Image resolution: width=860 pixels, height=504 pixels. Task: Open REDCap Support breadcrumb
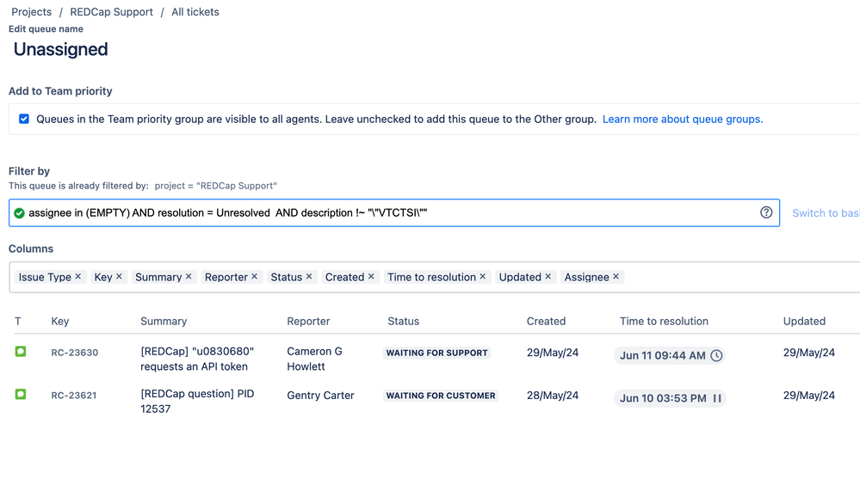[x=111, y=11]
